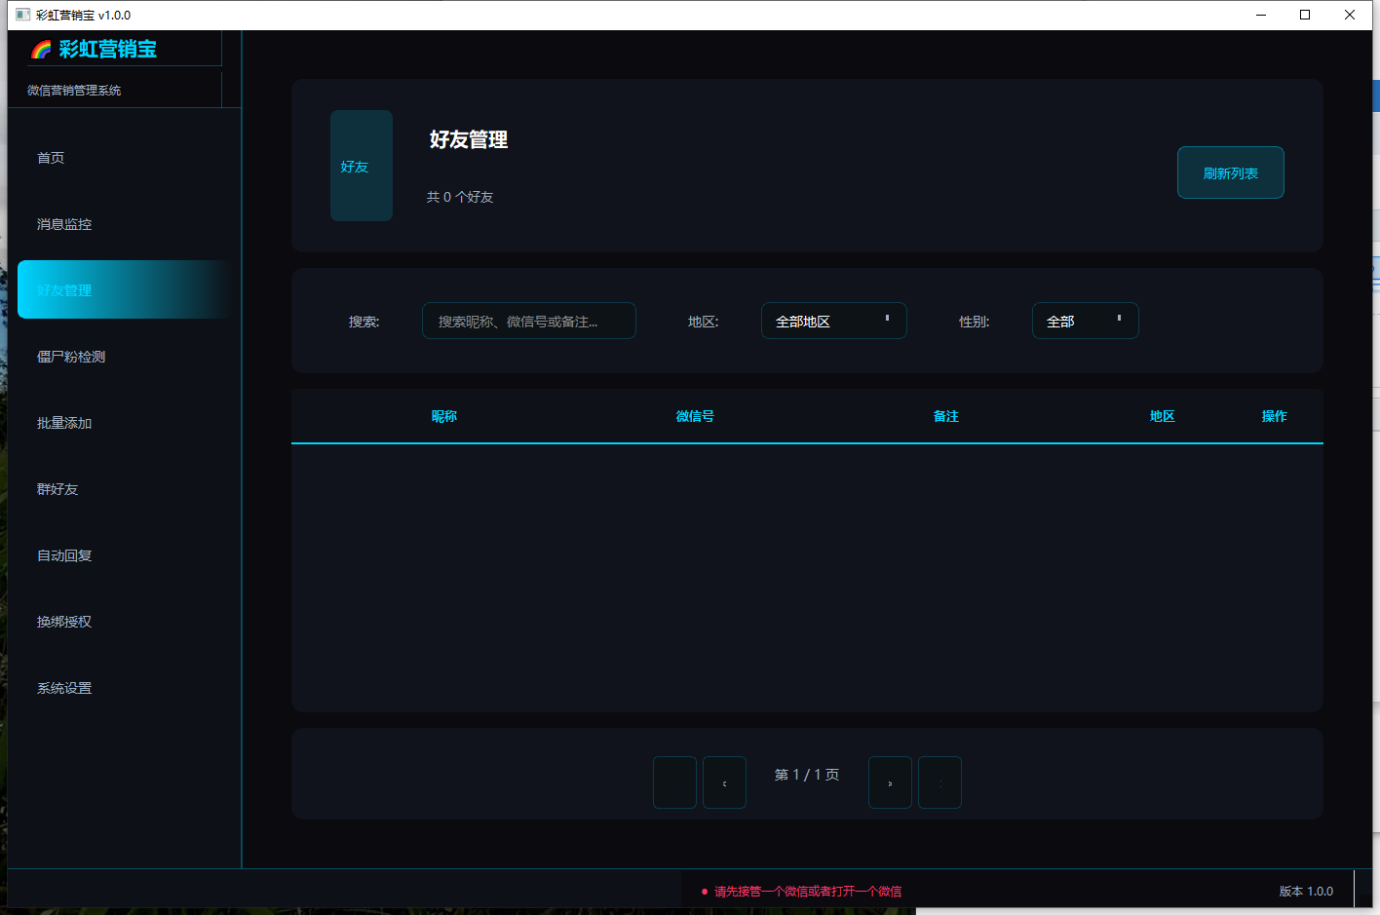Go to the previous page with the '<' pagination button
The height and width of the screenshot is (915, 1380).
pos(724,782)
